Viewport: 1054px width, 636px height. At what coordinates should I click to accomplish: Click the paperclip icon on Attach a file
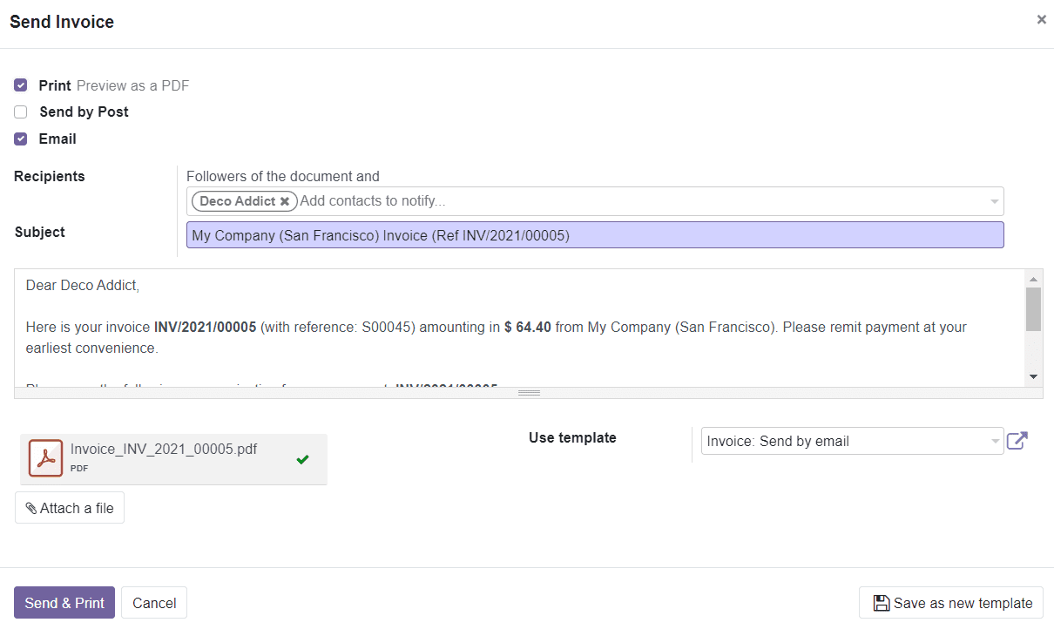[30, 507]
